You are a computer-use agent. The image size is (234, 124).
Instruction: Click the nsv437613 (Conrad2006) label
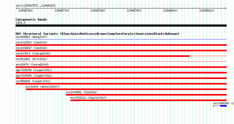pos(33,53)
